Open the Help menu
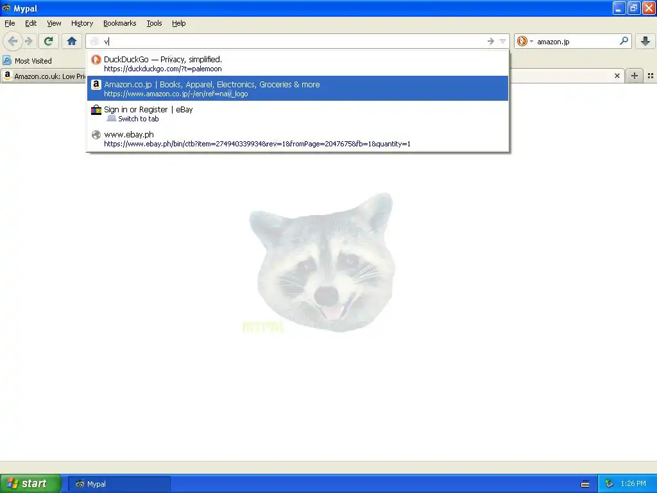Viewport: 657px width, 493px height. pyautogui.click(x=179, y=23)
